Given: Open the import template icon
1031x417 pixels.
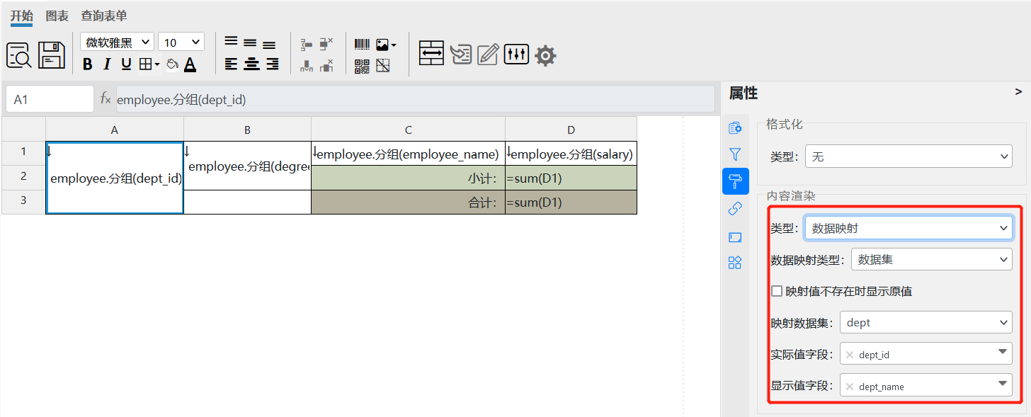Looking at the screenshot, I should [x=461, y=54].
